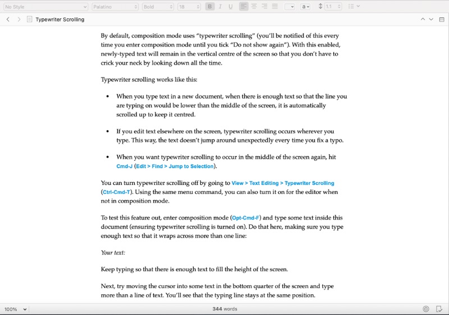Open the Bold typeface dropdown
Screen dimensions: 449x315
coord(158,7)
